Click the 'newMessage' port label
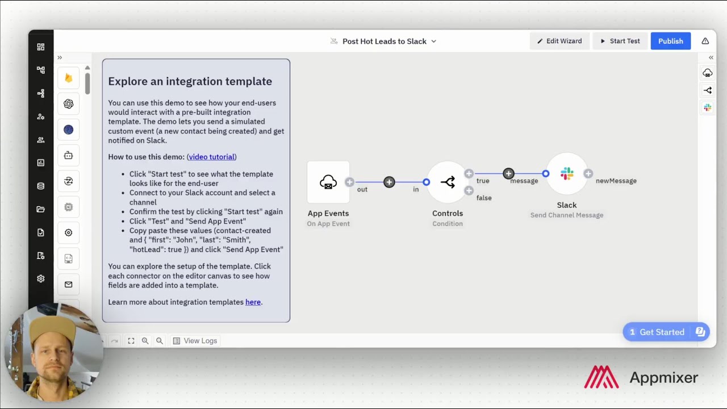The image size is (727, 409). (x=616, y=181)
